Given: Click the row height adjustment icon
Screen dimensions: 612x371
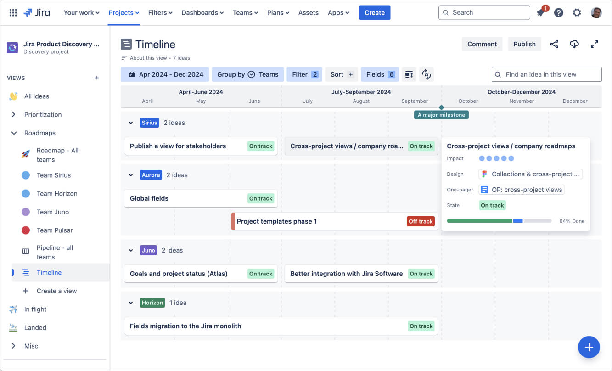Looking at the screenshot, I should (409, 74).
